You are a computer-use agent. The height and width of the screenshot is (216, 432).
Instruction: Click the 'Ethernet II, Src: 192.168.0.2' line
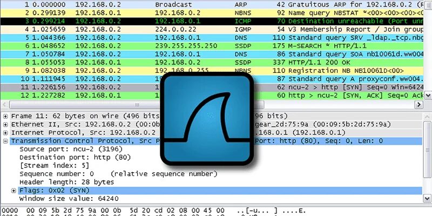[217, 125]
